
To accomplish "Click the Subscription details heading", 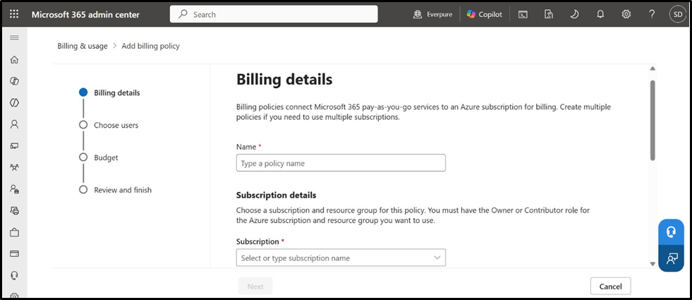I will coord(277,195).
